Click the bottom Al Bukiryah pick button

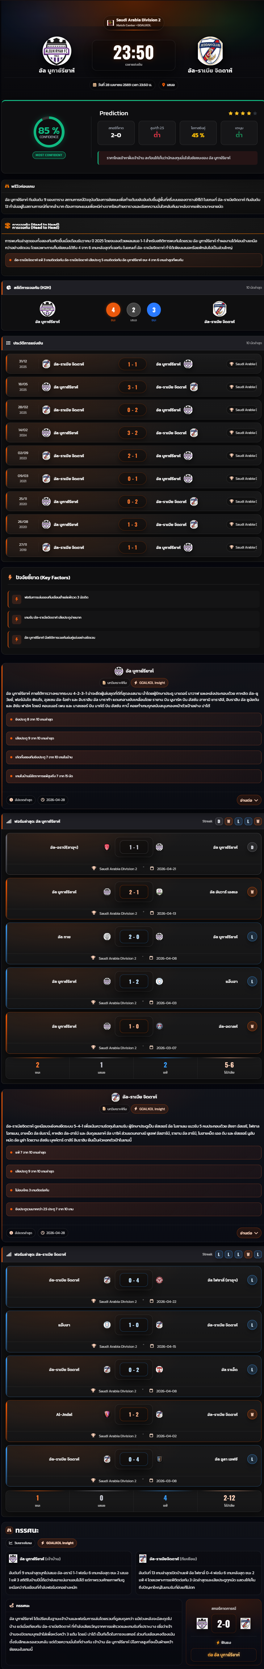pyautogui.click(x=223, y=1655)
